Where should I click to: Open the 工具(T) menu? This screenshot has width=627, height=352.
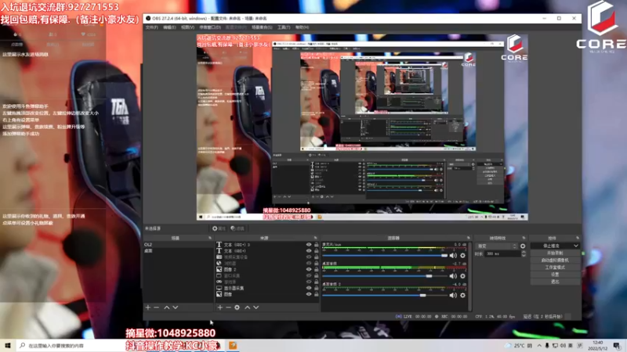tap(284, 27)
